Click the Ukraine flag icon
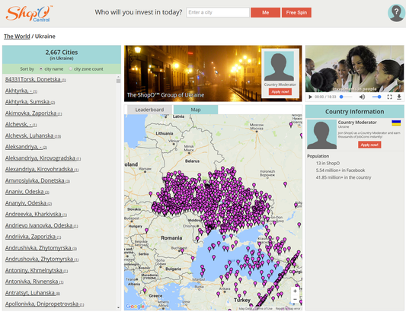Viewport: 406px width, 312px height. click(x=396, y=123)
